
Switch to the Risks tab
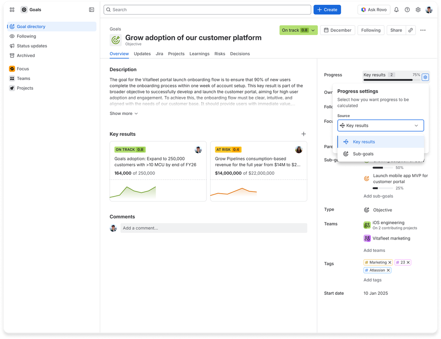pyautogui.click(x=220, y=54)
